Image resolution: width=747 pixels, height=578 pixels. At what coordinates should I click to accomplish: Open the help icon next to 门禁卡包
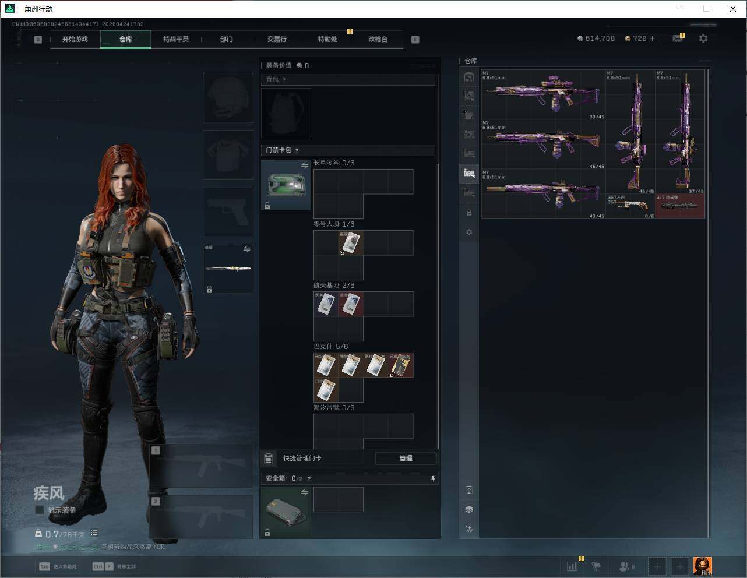[x=297, y=150]
